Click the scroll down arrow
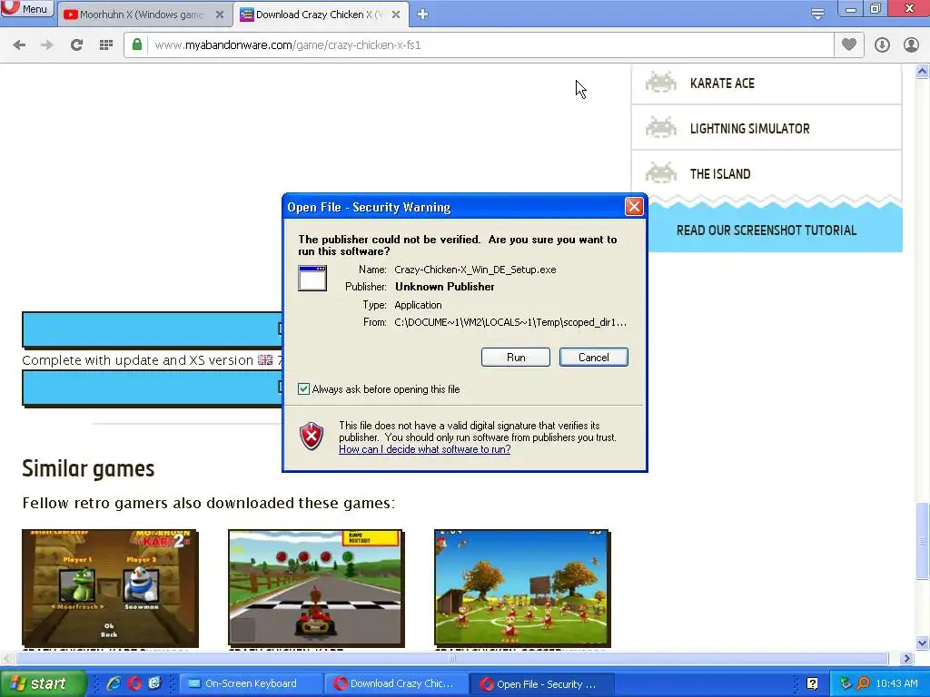This screenshot has height=697, width=930. pos(922,643)
